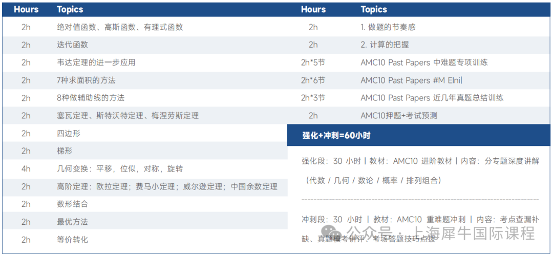Click the topic 1. 做题的节奏感
This screenshot has height=256, width=553.
pyautogui.click(x=388, y=27)
